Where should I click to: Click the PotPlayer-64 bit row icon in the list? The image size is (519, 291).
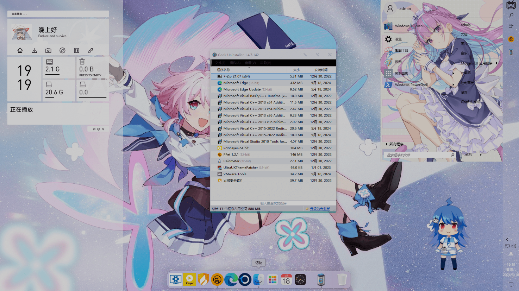tap(219, 148)
